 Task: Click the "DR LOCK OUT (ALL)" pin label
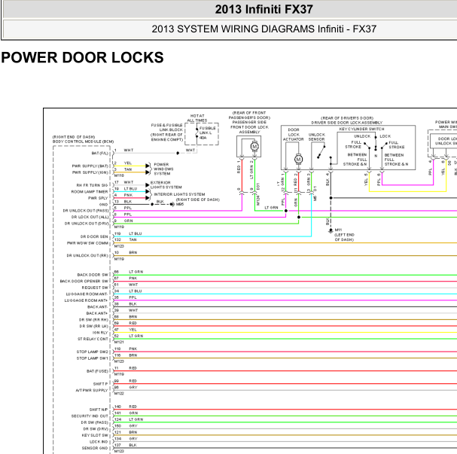click(90, 217)
